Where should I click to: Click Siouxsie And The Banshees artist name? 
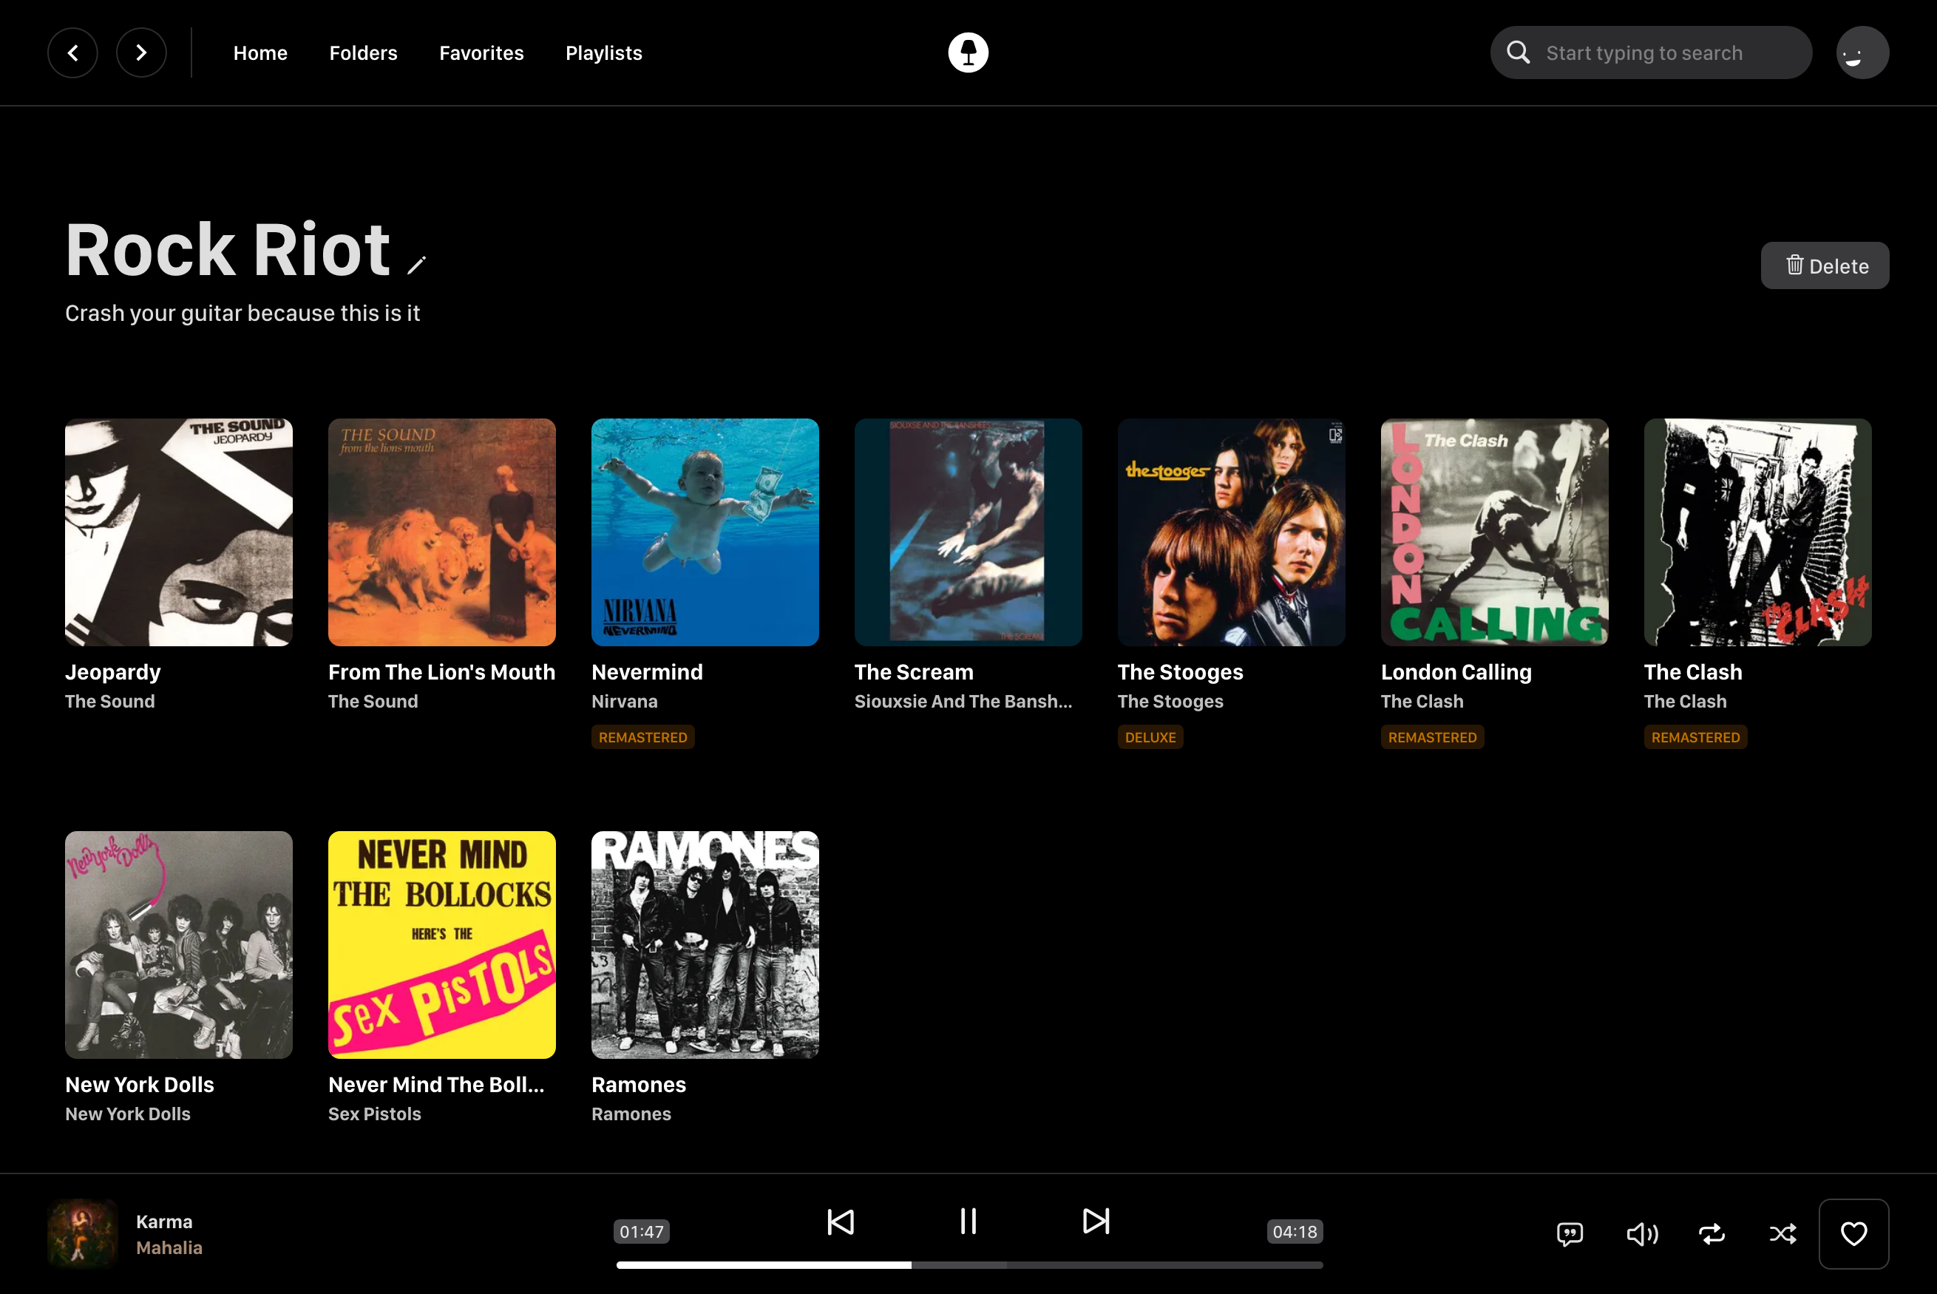coord(963,702)
